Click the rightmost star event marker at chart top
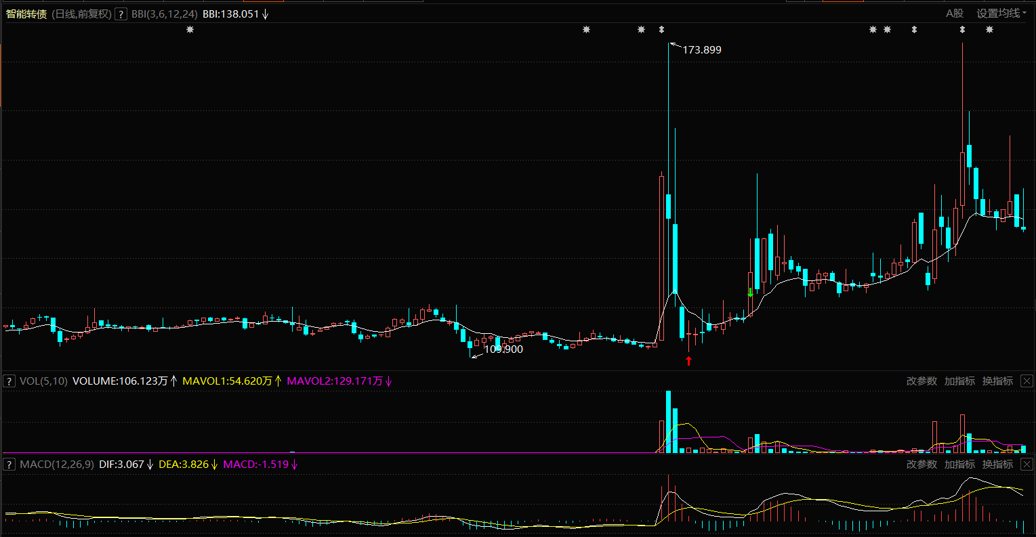Viewport: 1036px width, 537px height. 989,29
